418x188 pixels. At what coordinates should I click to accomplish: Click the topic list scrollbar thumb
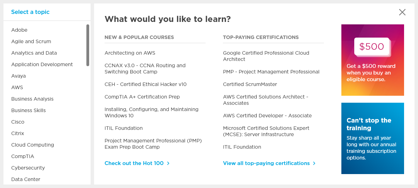(x=88, y=45)
